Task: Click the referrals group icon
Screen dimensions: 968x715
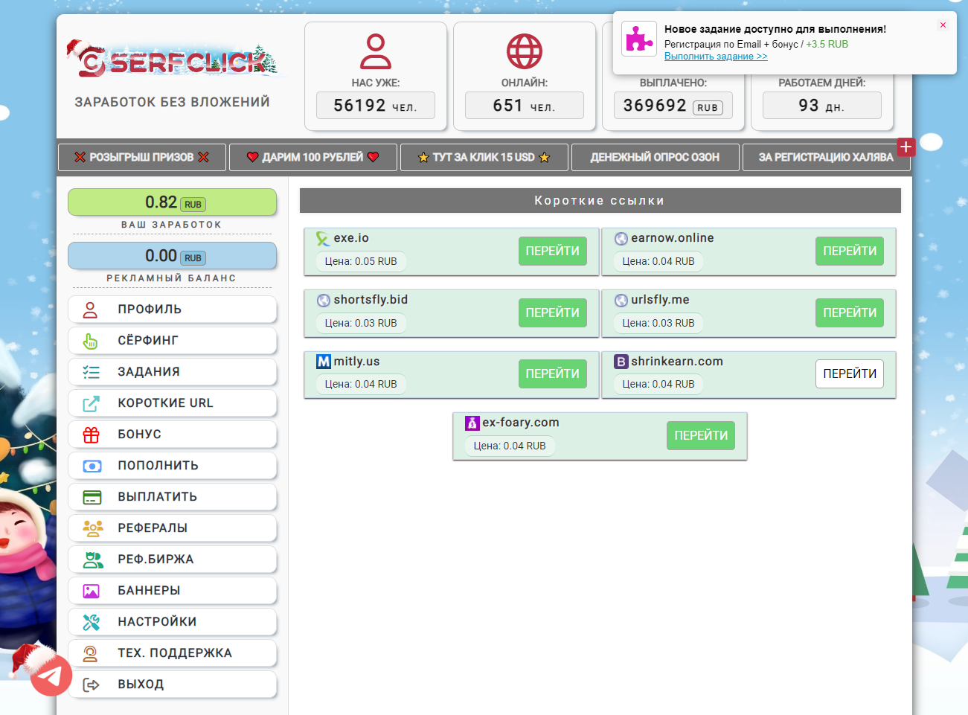Action: (x=92, y=528)
